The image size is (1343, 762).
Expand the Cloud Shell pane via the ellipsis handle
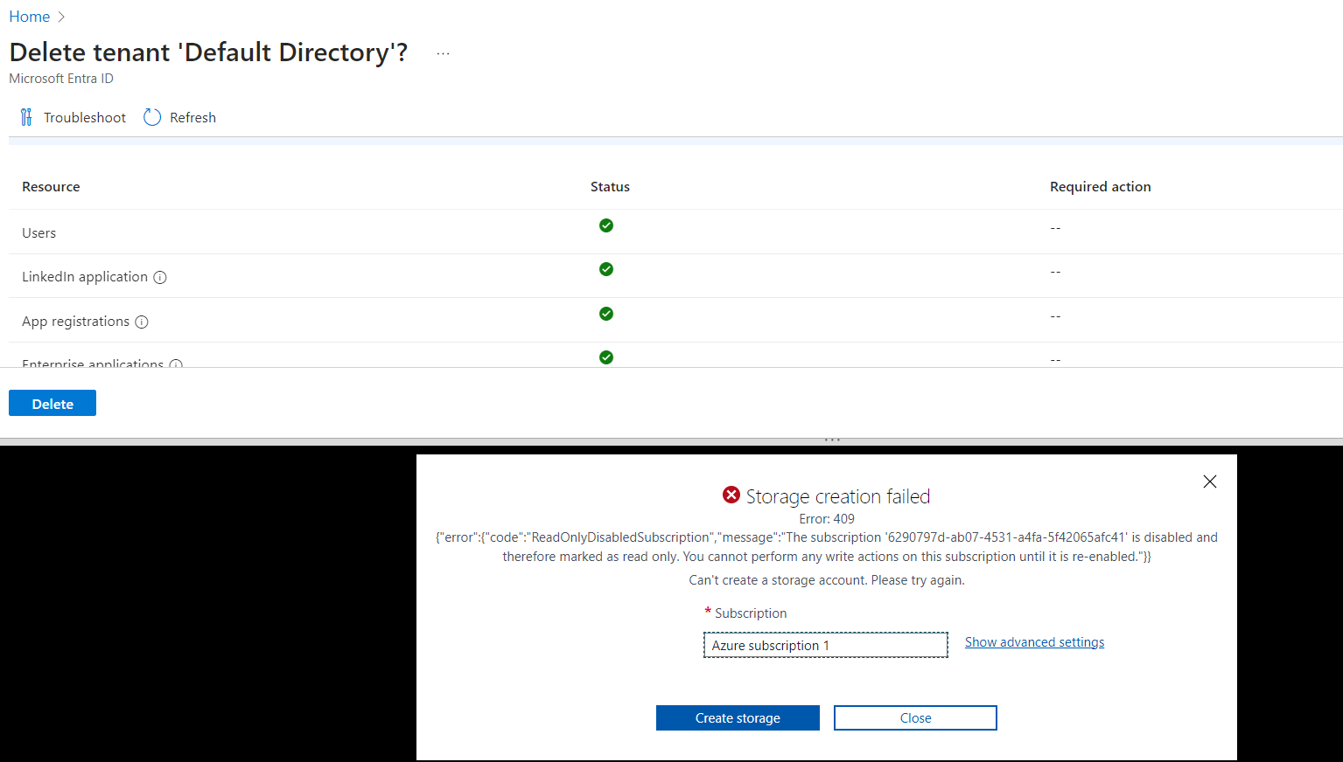(x=831, y=440)
